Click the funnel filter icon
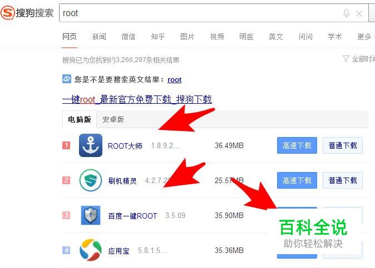This screenshot has width=375, height=268. coord(346,59)
